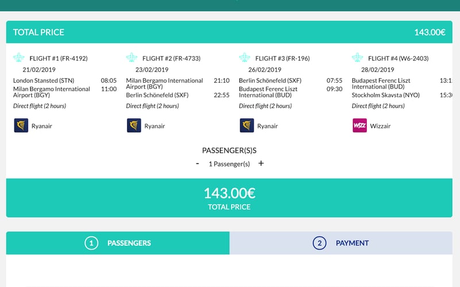Viewport: 460px width, 287px height.
Task: Click the Ryanair logo under Flight #2
Action: pos(133,126)
